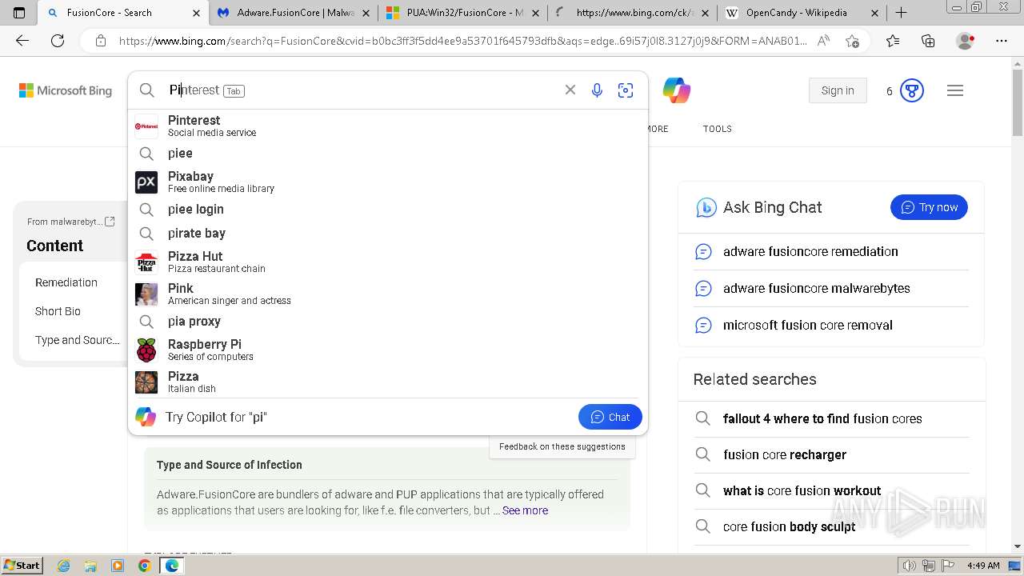Refresh the page with reload icon
1024x576 pixels.
[x=58, y=41]
